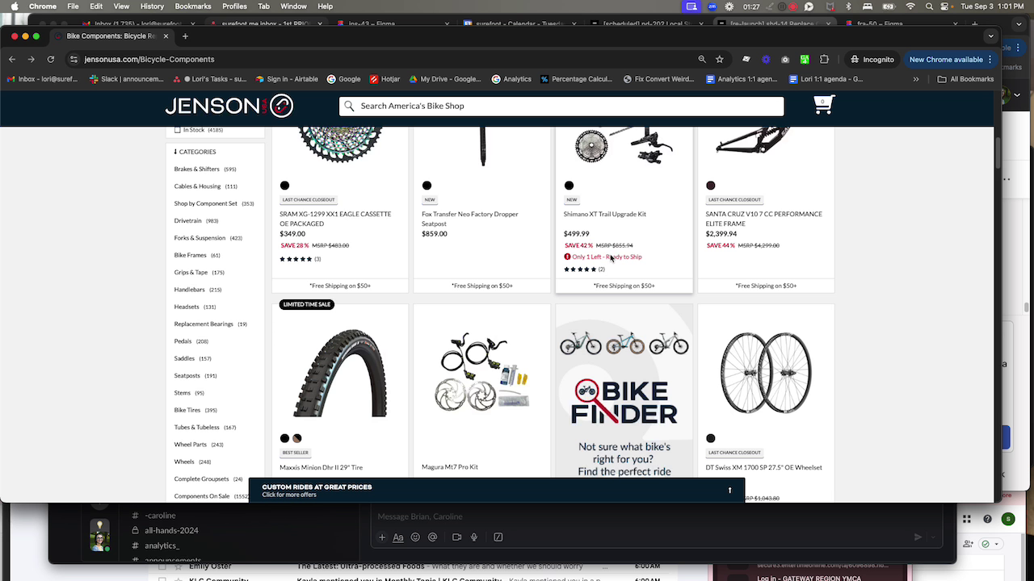Click the Slack attach plus icon
Screen dimensions: 1034x581
382,537
